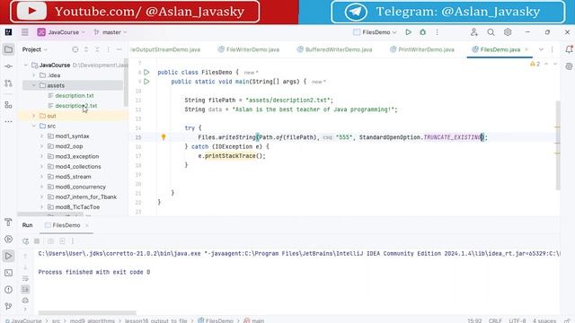The image size is (575, 323).
Task: Open the main hamburger menu
Action: pos(24,32)
